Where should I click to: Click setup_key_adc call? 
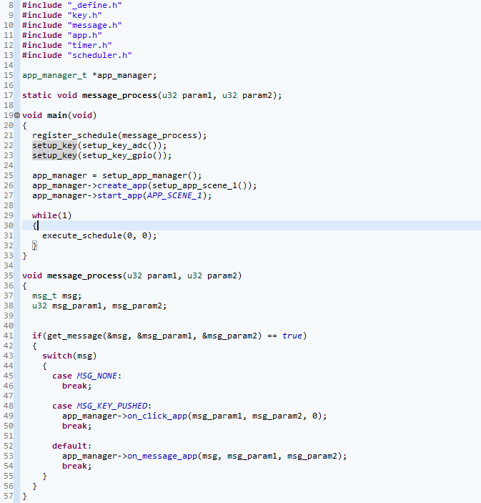pos(114,145)
